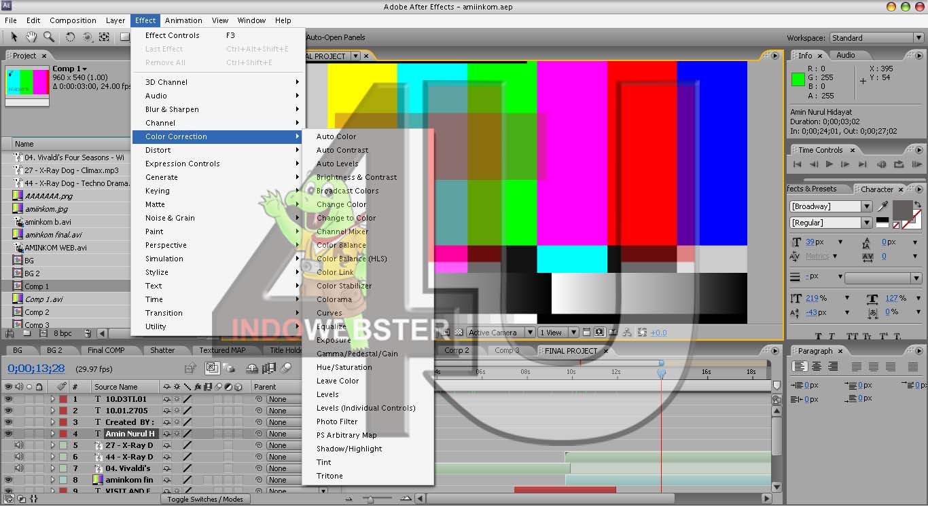Swap fill and stroke colors arrow

point(918,204)
